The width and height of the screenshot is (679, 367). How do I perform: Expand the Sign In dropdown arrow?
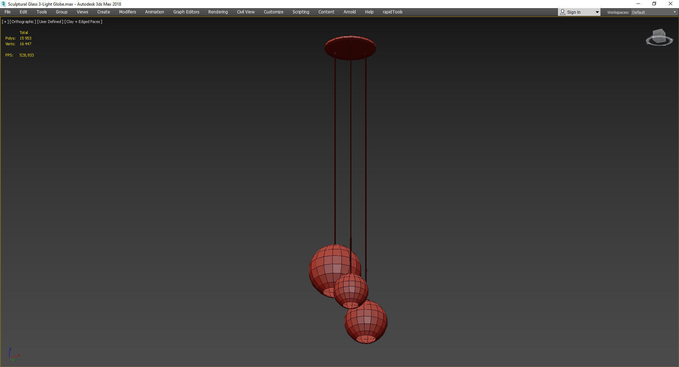597,12
